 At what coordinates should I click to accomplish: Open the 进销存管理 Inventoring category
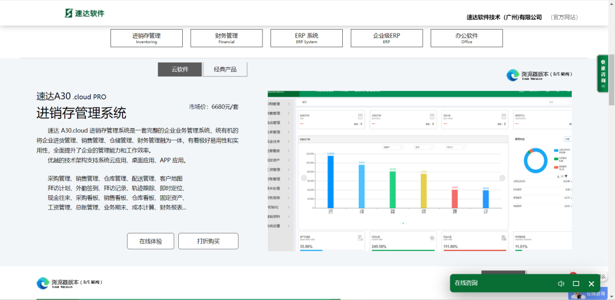(x=146, y=38)
